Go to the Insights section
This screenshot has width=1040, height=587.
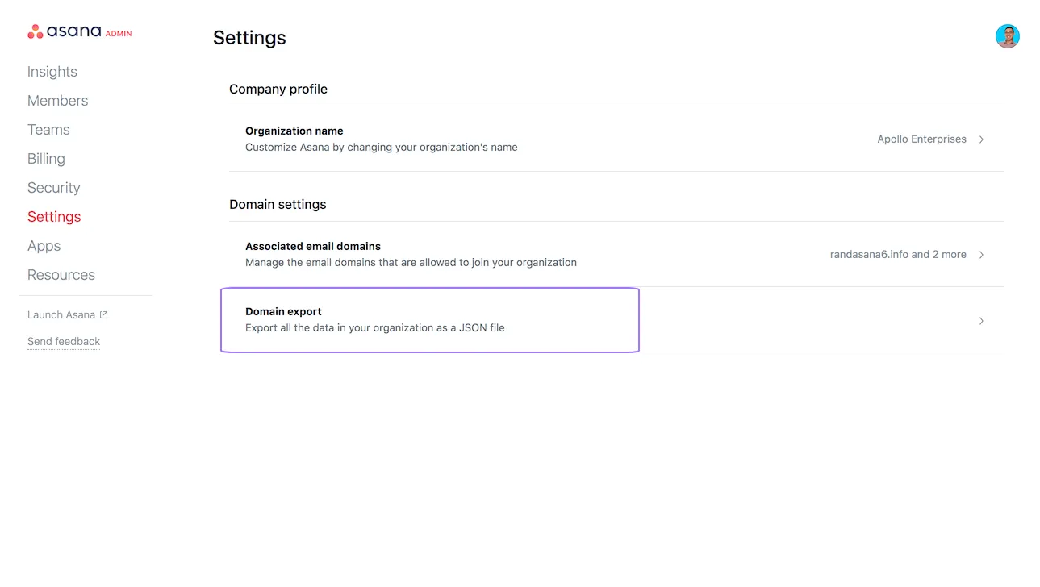(52, 72)
